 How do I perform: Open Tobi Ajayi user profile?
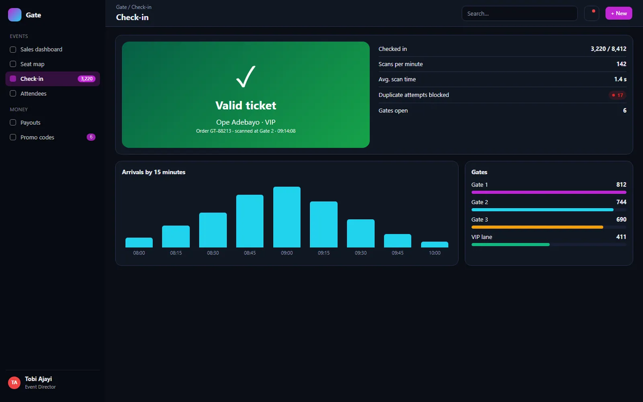[53, 383]
